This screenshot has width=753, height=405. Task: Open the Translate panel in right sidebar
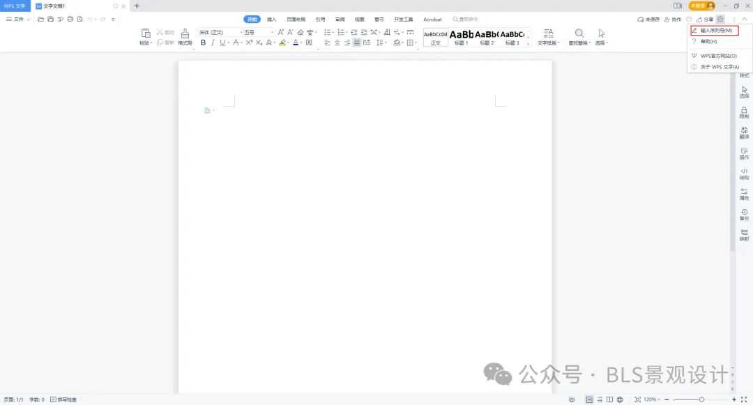(x=744, y=133)
